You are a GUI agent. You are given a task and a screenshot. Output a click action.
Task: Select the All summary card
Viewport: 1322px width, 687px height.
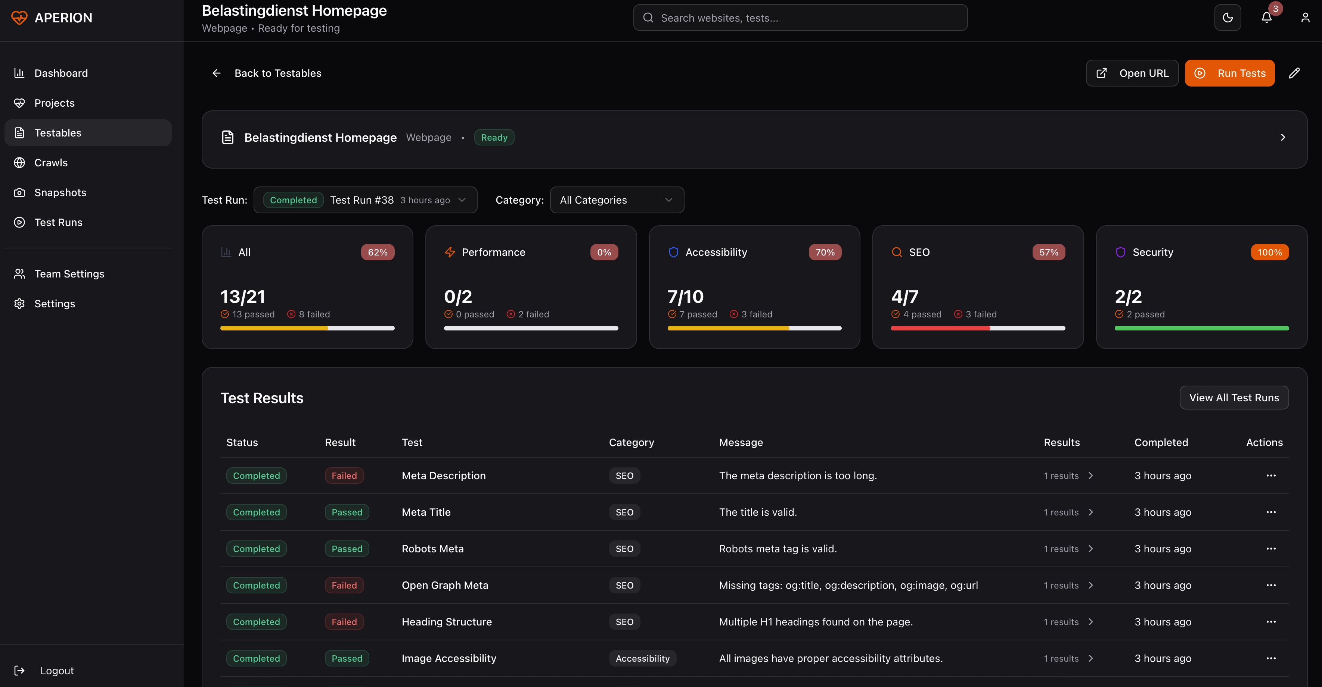[307, 287]
